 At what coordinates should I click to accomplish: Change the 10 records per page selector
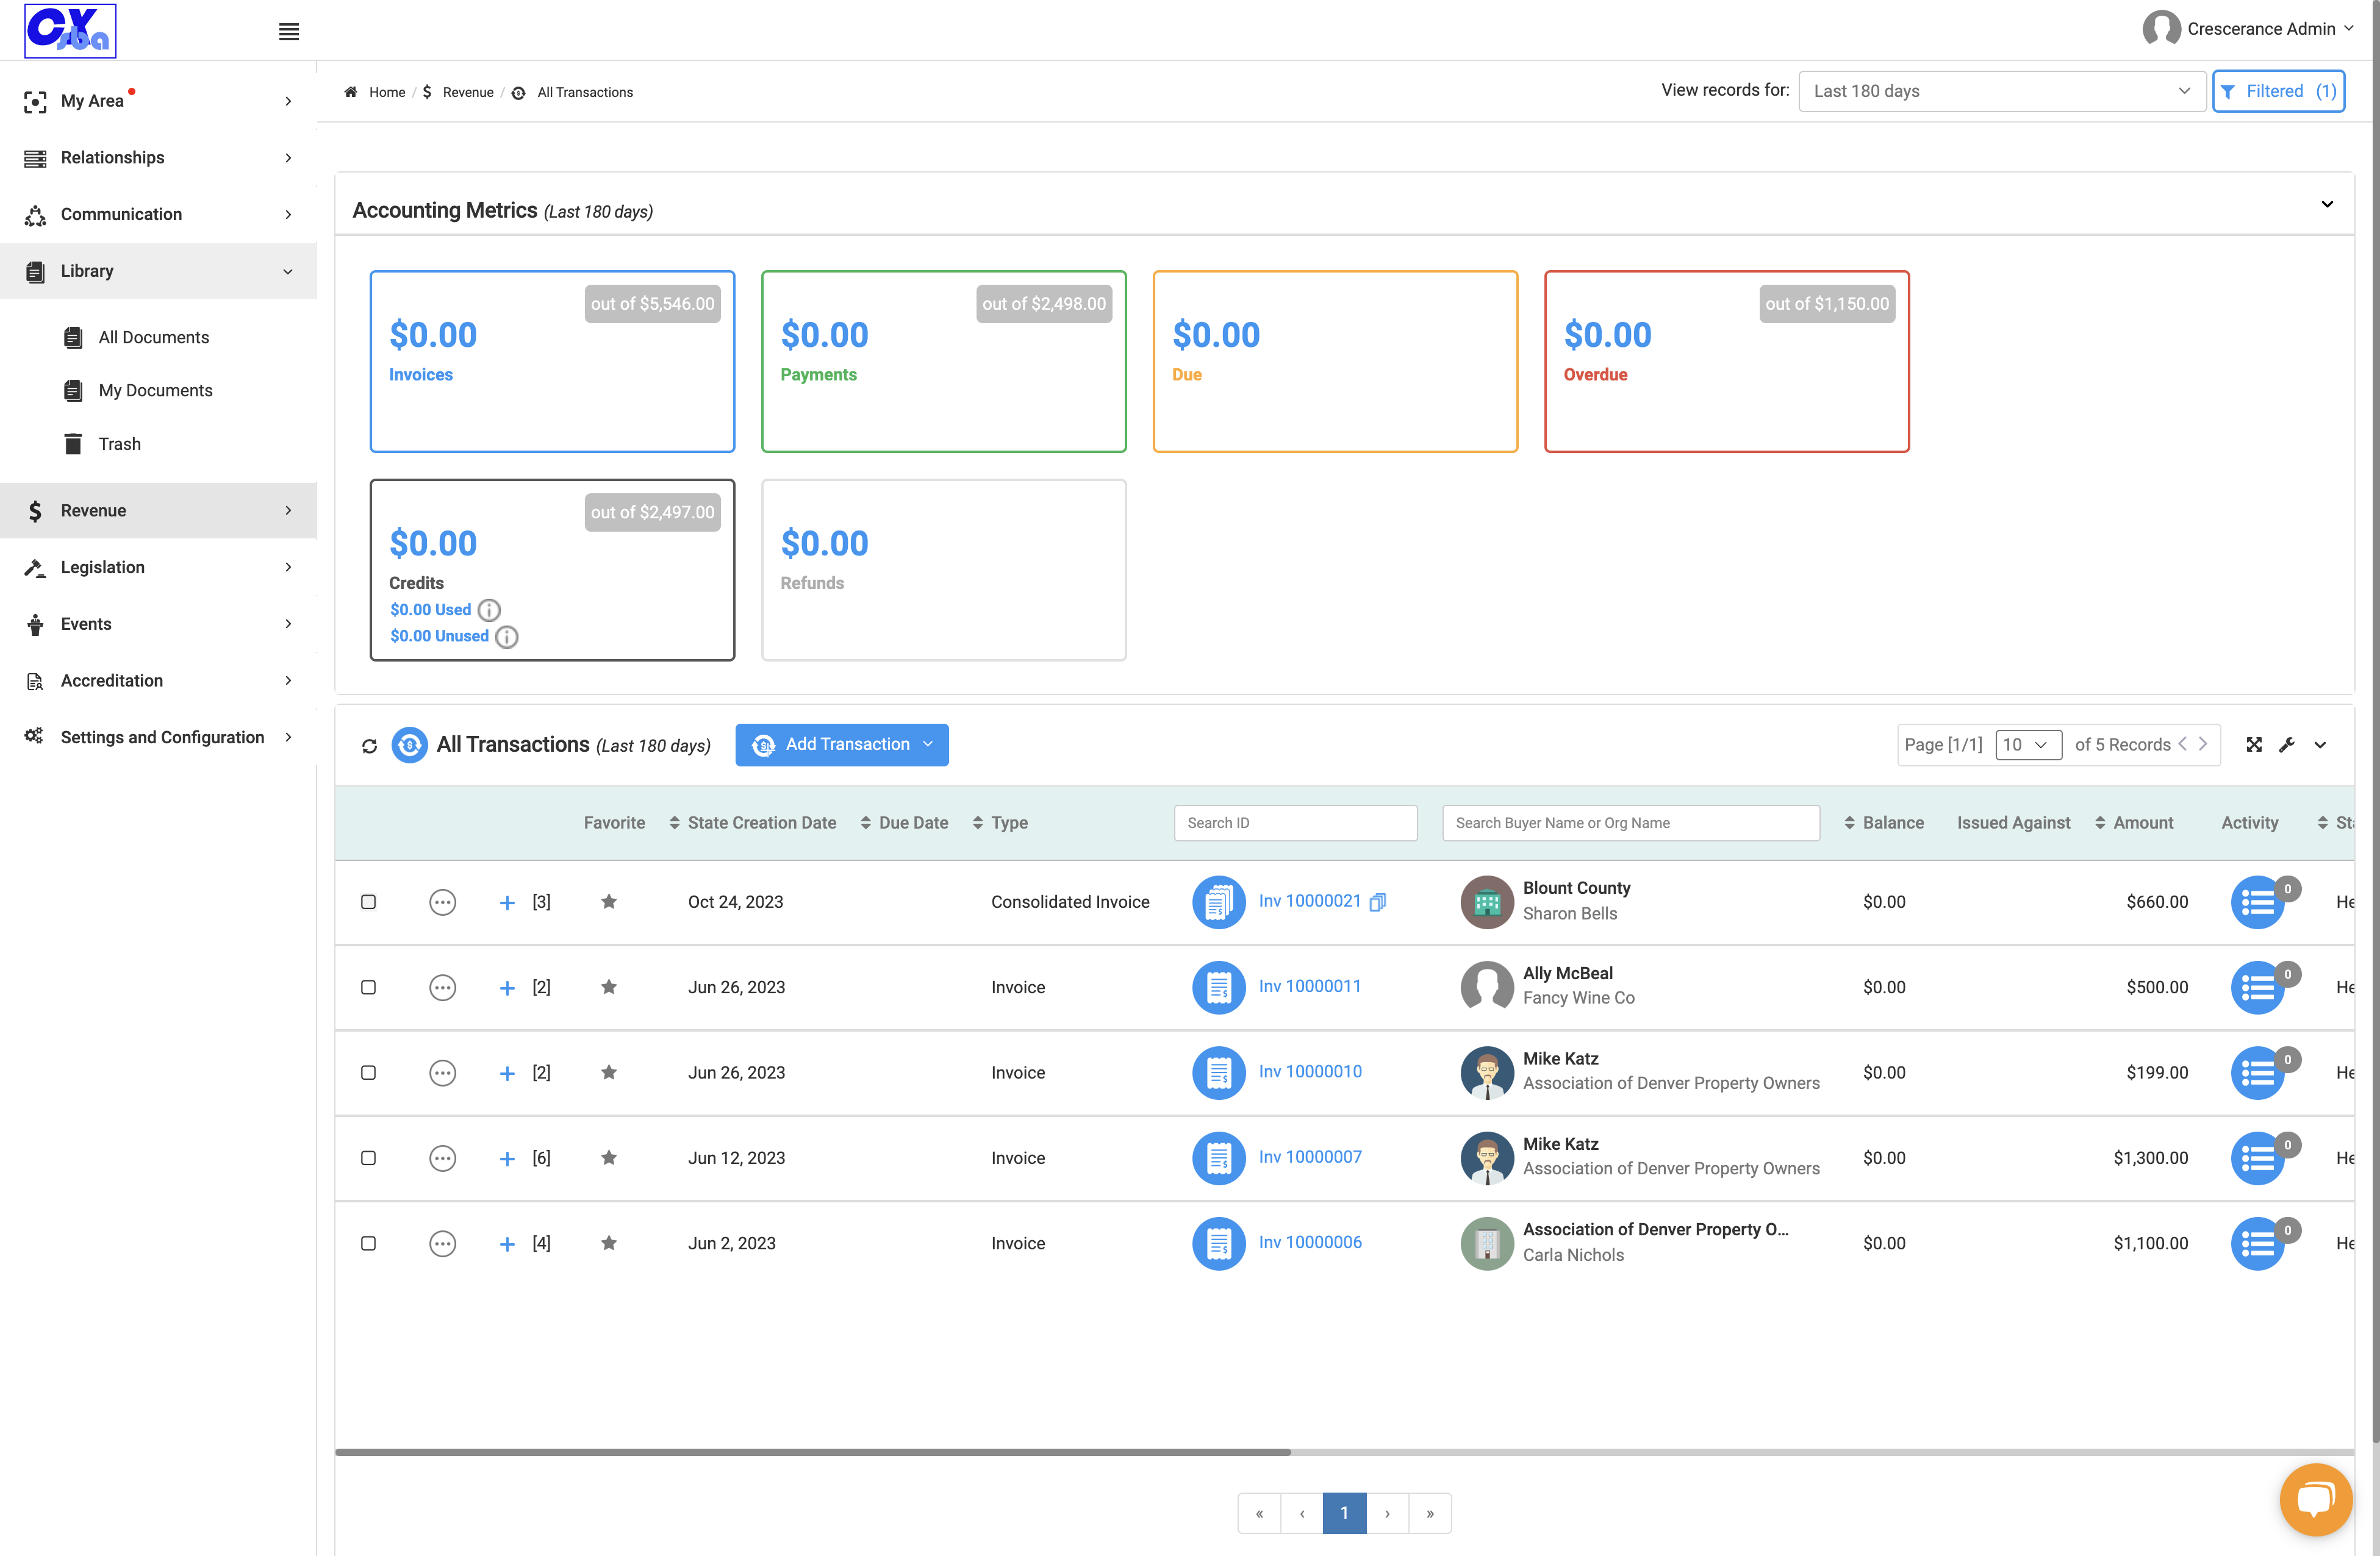pyautogui.click(x=2028, y=744)
